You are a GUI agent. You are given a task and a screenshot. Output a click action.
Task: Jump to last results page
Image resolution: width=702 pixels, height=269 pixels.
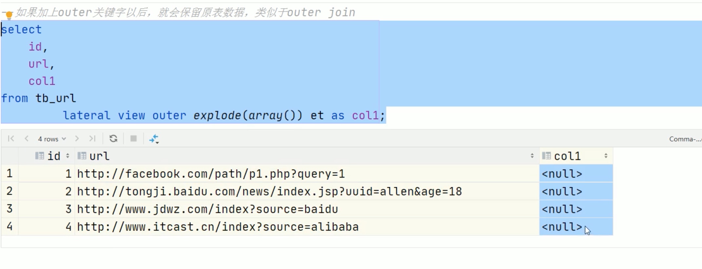92,139
